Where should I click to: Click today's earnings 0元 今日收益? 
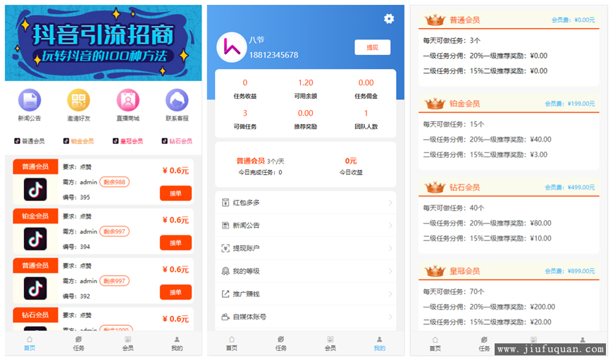tap(351, 166)
